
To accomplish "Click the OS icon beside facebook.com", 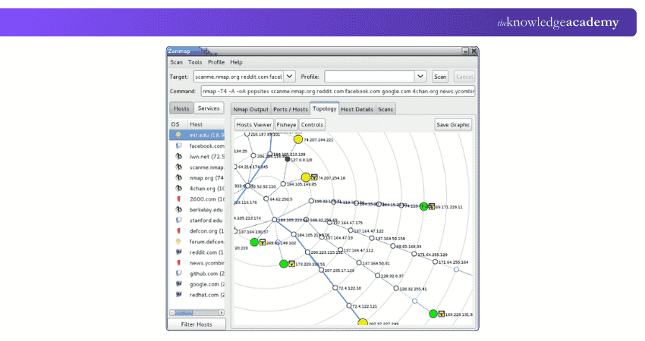I will coord(178,145).
